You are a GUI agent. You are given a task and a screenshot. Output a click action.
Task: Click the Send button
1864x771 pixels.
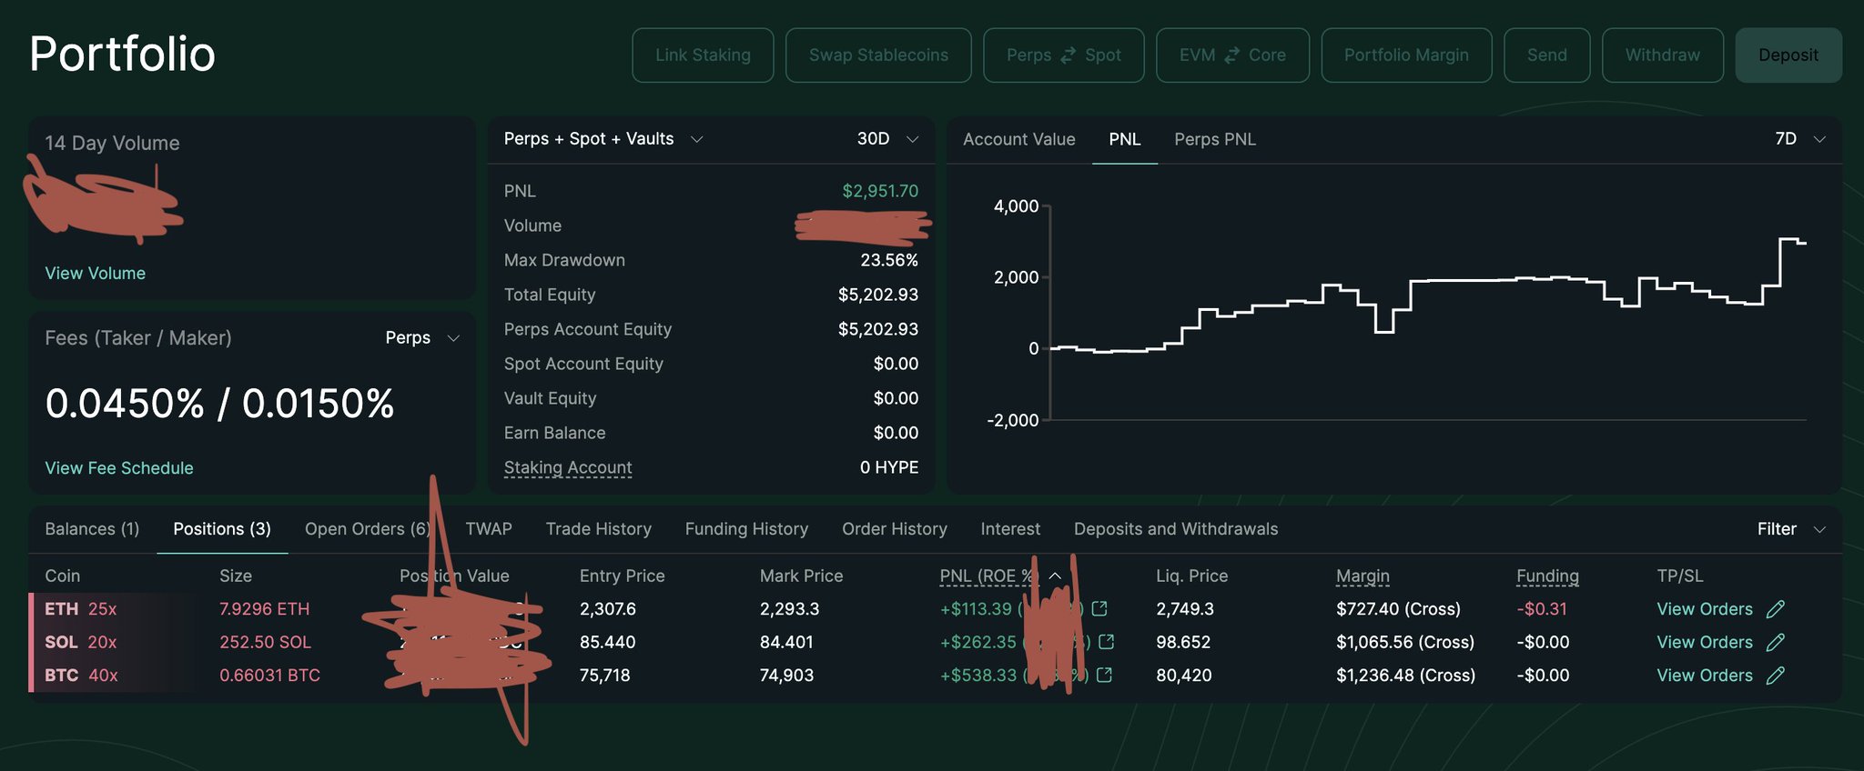[x=1547, y=55]
